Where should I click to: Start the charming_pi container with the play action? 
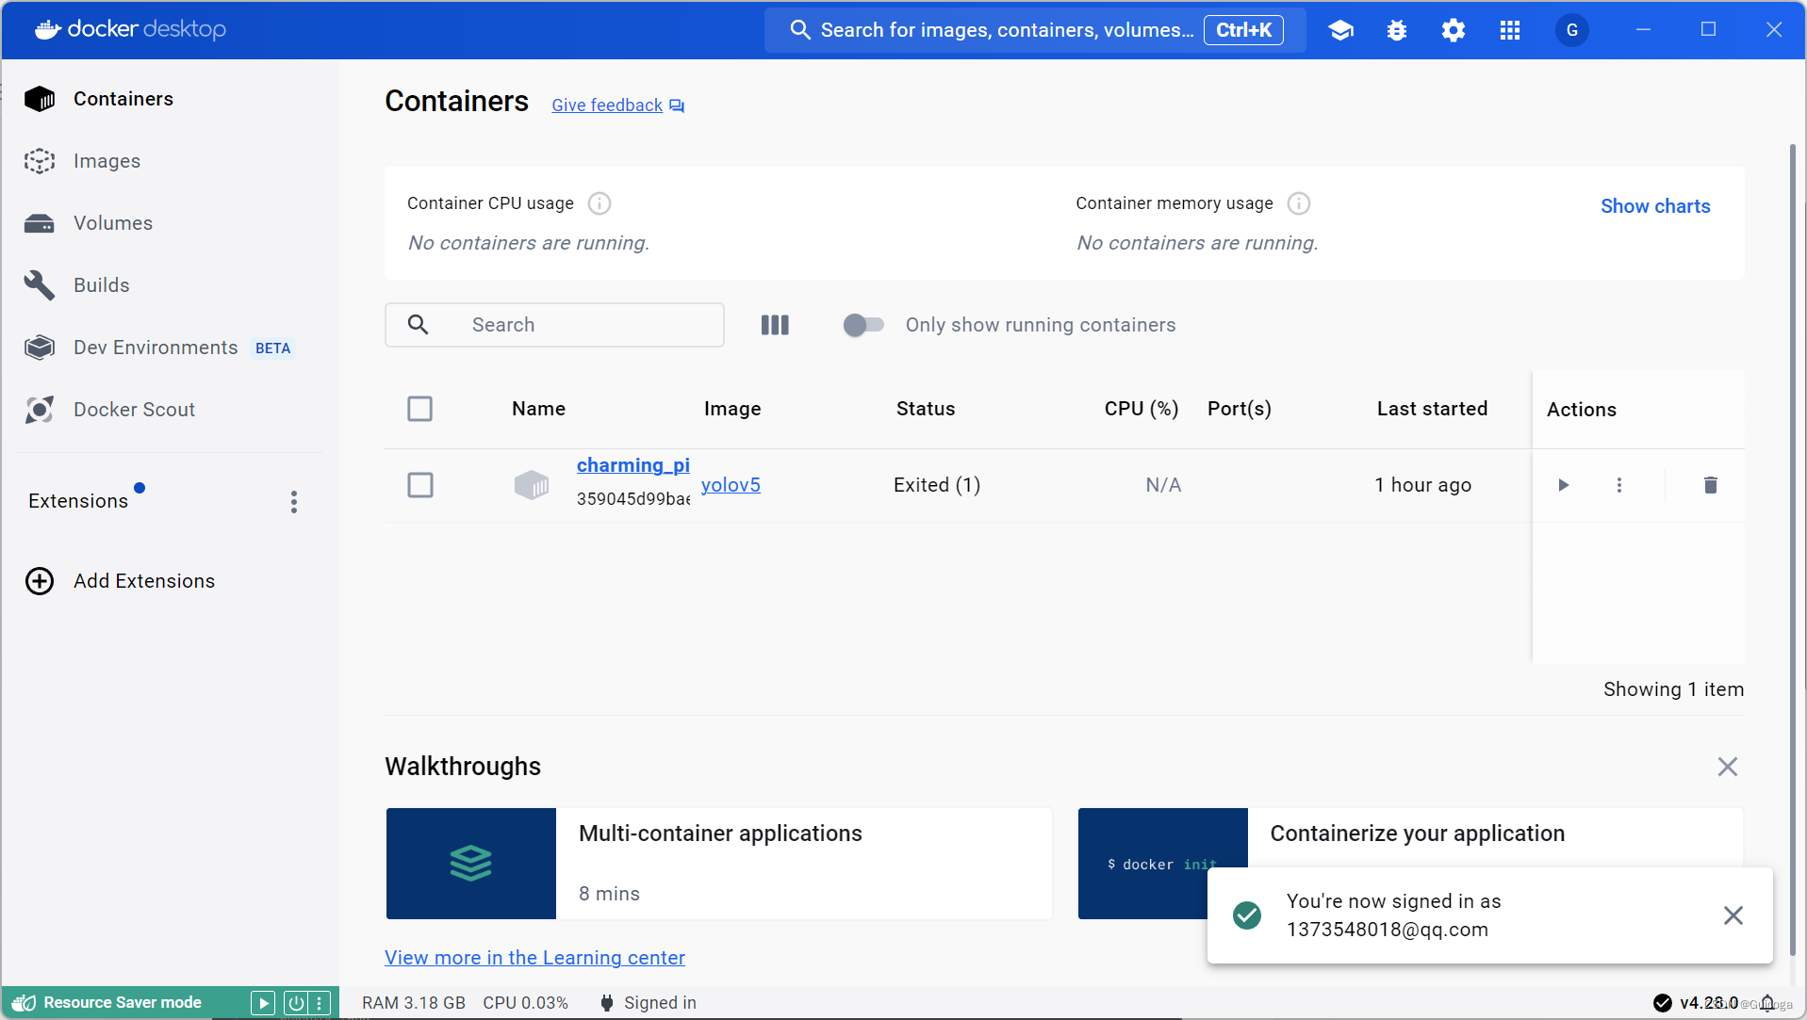coord(1563,485)
